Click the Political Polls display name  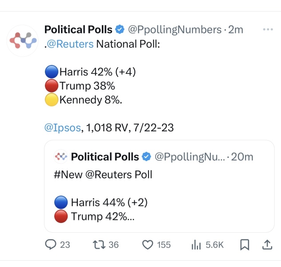[78, 30]
